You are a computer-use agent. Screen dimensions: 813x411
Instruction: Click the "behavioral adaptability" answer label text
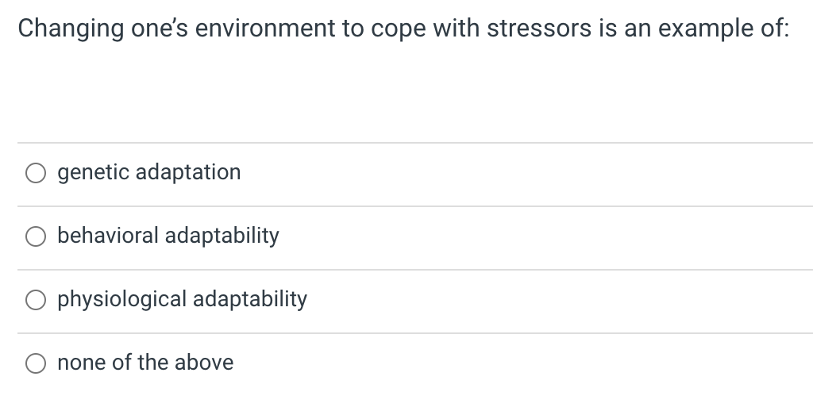pyautogui.click(x=168, y=236)
